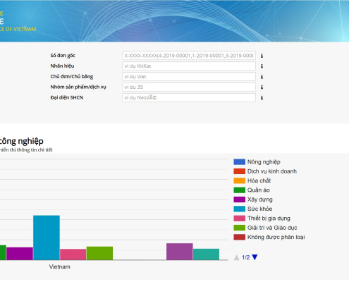Click the orange Hóa chất legend swatch
The width and height of the screenshot is (349, 282).
[x=240, y=180]
